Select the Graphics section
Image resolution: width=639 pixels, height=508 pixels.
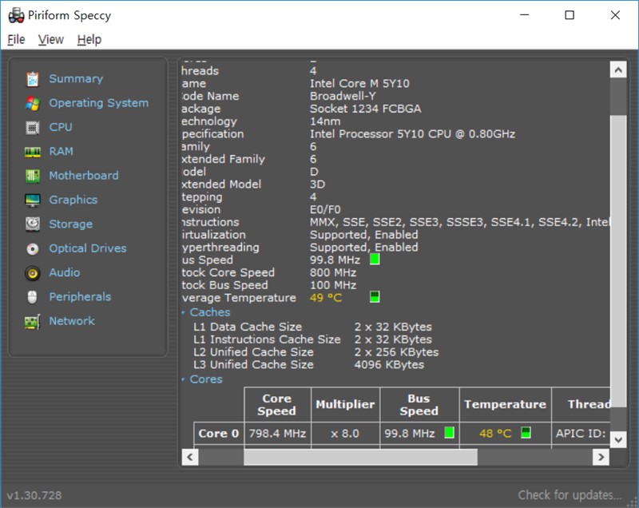tap(73, 200)
